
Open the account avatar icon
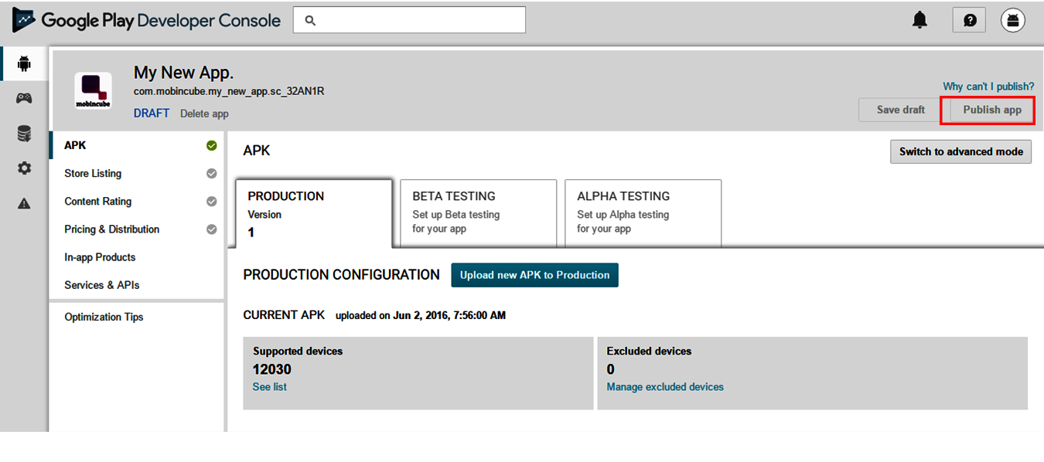1013,20
